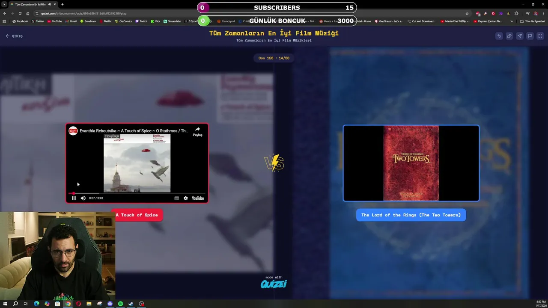Viewport: 548px width, 308px height.
Task: Open the Facebook bookmark
Action: coord(20,21)
